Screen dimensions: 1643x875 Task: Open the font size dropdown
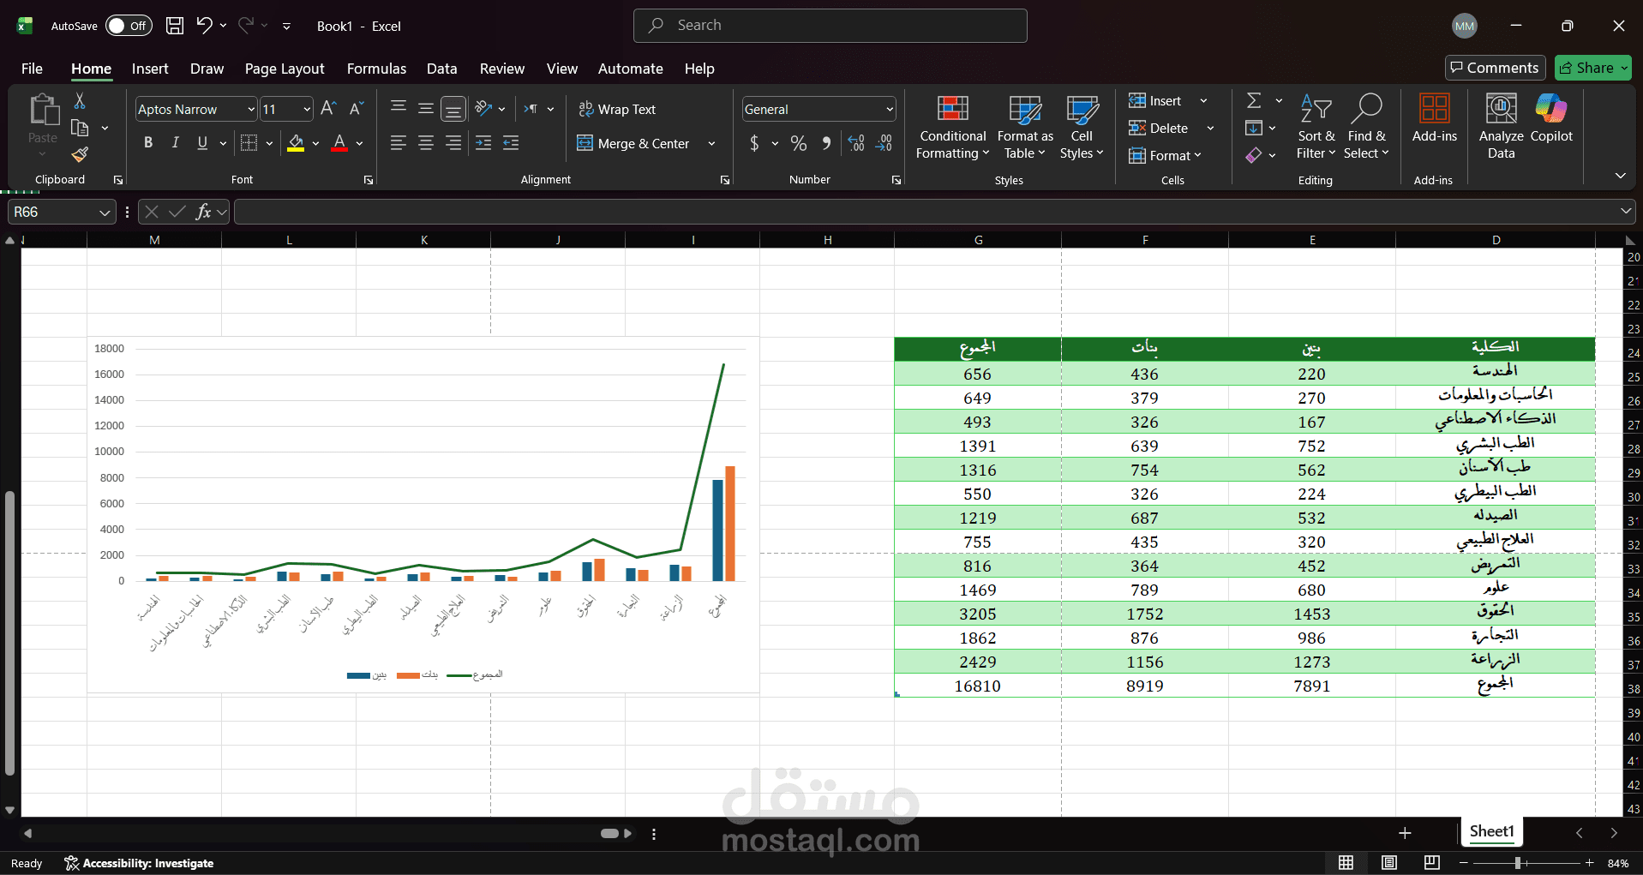pyautogui.click(x=307, y=110)
